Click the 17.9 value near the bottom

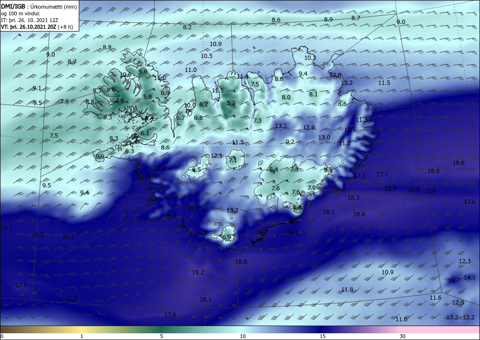170,315
